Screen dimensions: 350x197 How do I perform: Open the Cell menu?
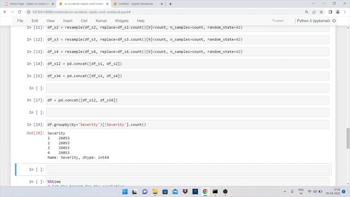tap(84, 21)
